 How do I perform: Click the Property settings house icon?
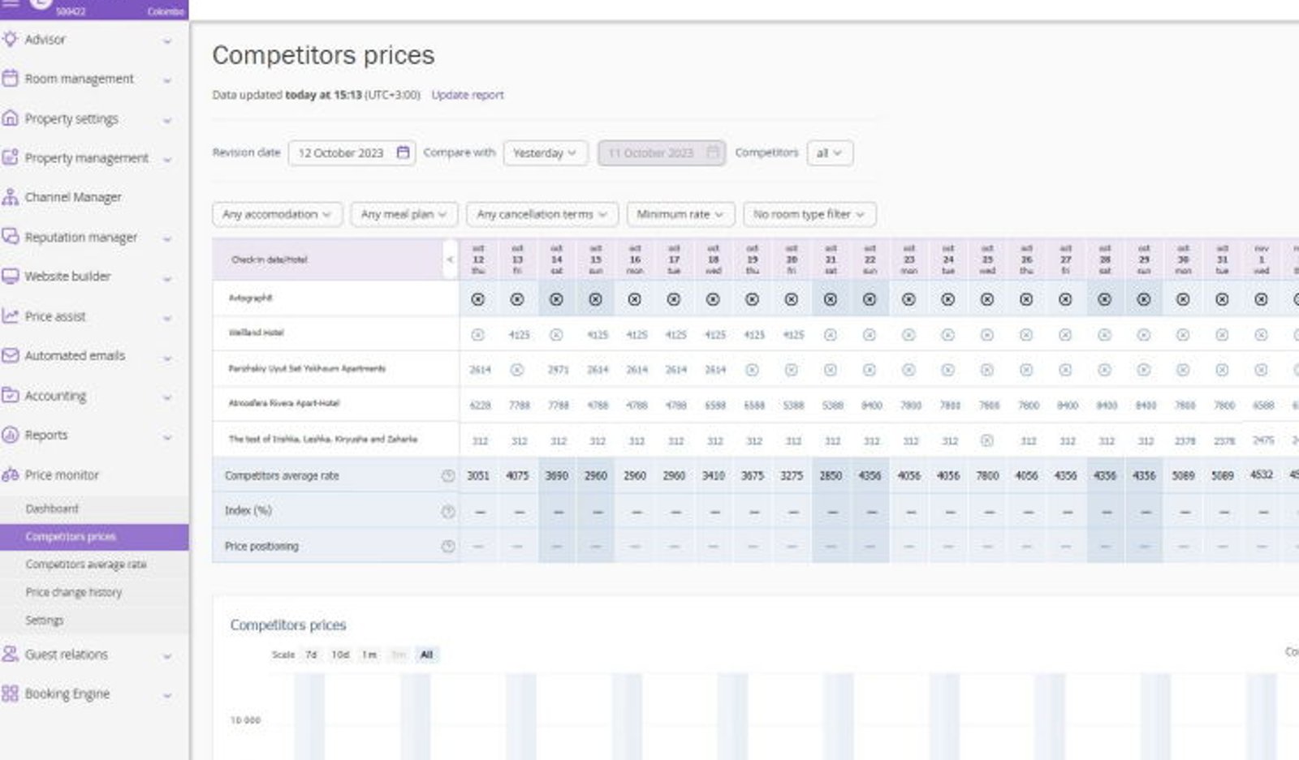11,118
